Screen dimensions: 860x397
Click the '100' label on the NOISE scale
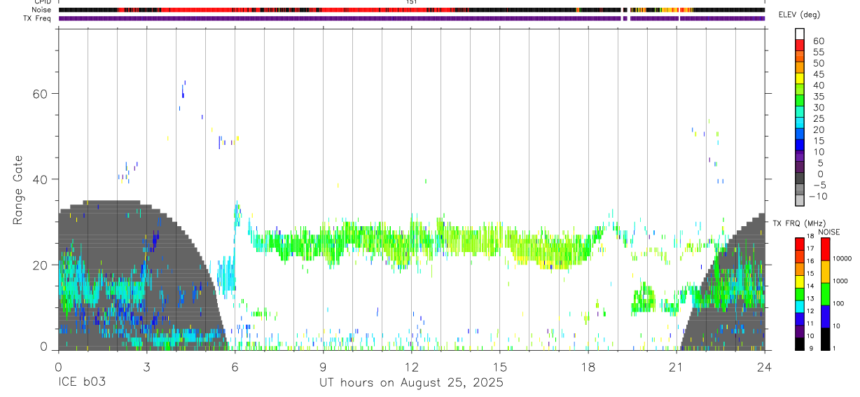pyautogui.click(x=838, y=304)
